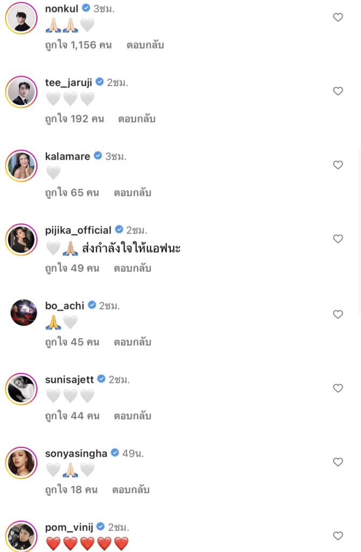
Task: Heart the pijika_official comment
Action: click(x=338, y=239)
